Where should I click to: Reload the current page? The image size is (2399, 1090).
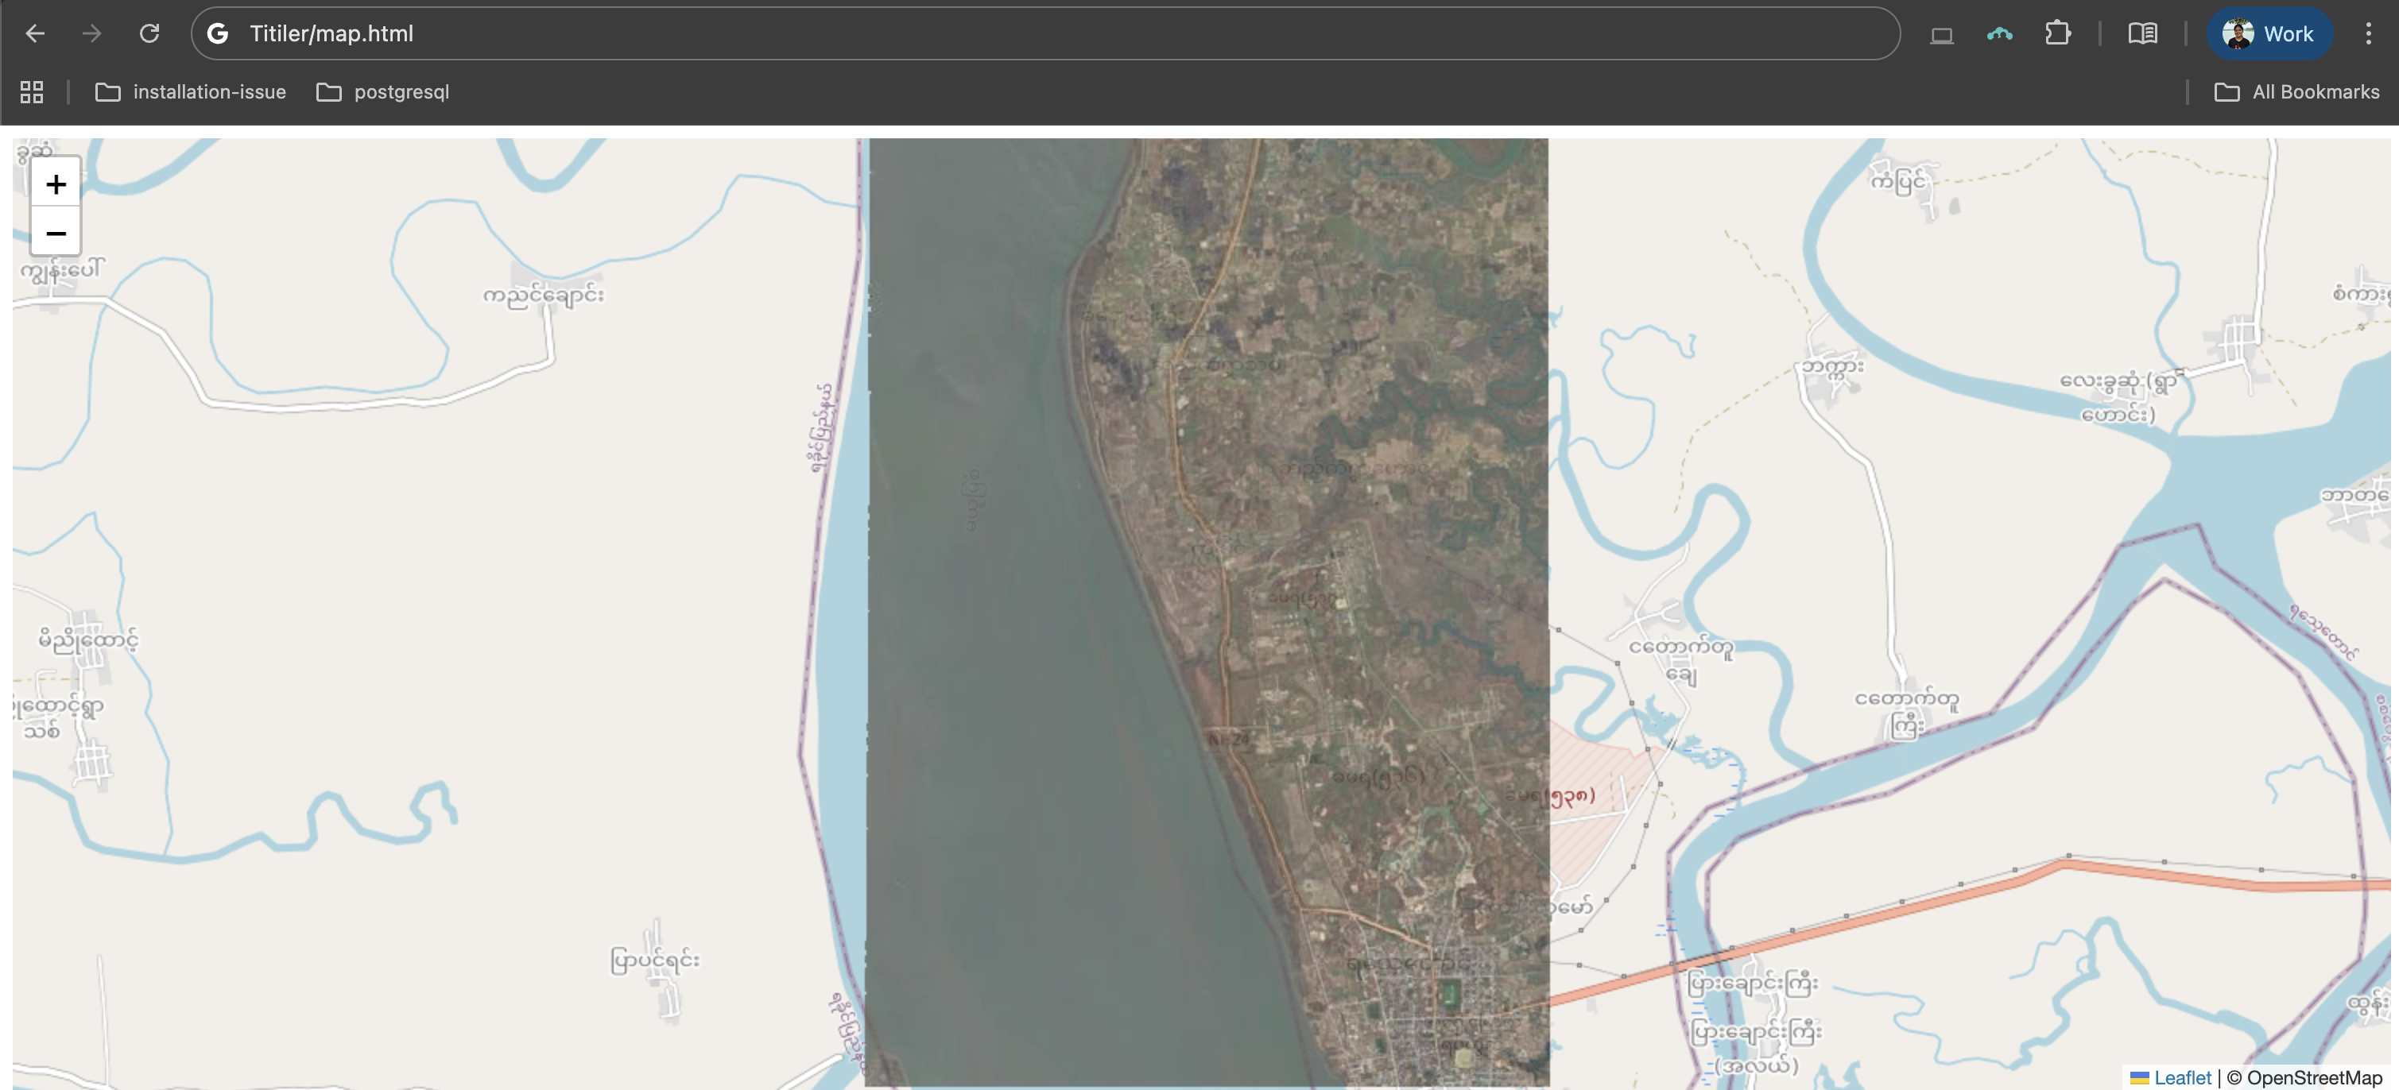149,33
